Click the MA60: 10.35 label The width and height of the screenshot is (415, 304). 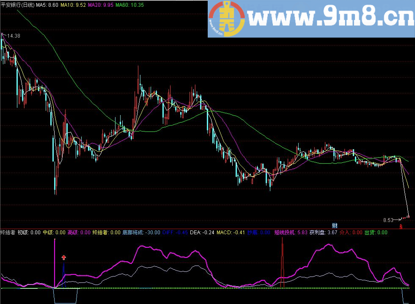click(x=130, y=5)
